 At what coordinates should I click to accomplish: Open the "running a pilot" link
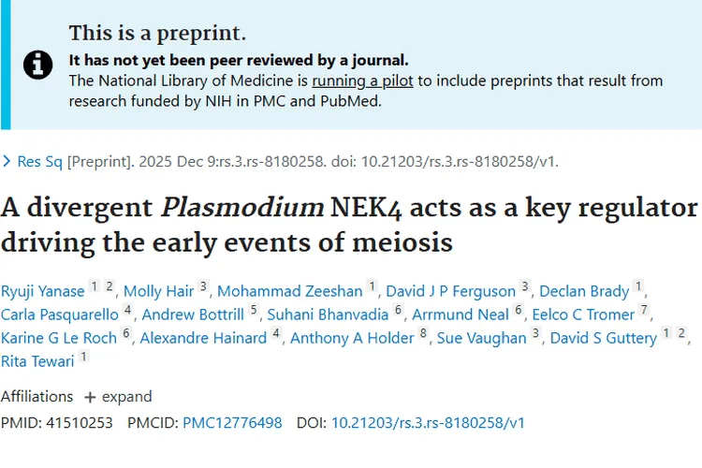[363, 80]
